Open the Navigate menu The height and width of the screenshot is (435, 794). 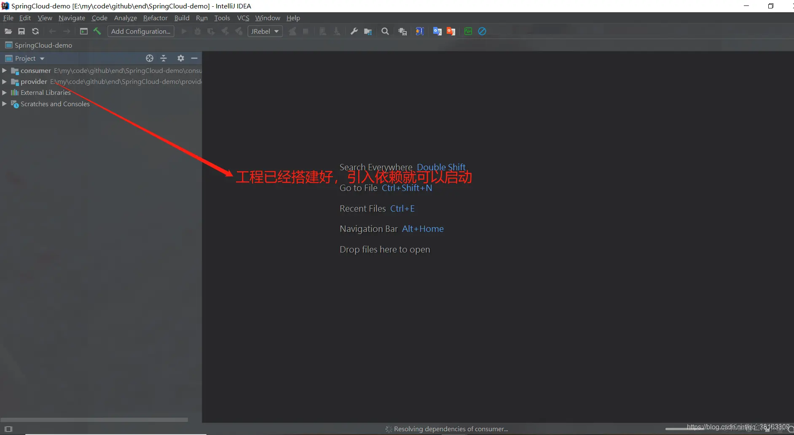tap(72, 18)
